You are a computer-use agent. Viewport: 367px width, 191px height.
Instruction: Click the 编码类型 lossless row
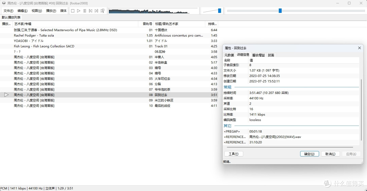pyautogui.click(x=291, y=120)
